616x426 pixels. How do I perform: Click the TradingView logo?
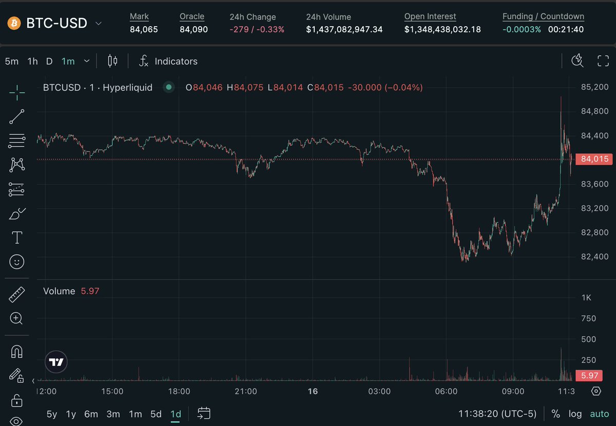(56, 362)
